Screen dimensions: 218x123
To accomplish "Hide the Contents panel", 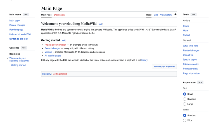I will click(x=24, y=48).
